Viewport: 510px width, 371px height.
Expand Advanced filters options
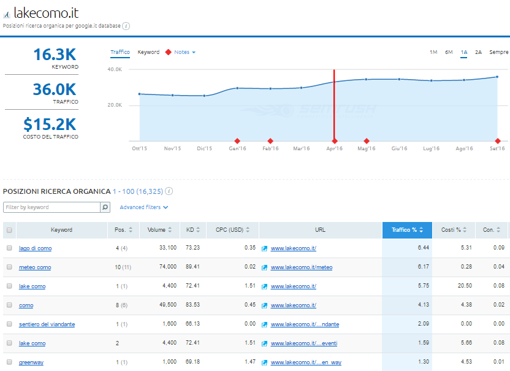143,207
